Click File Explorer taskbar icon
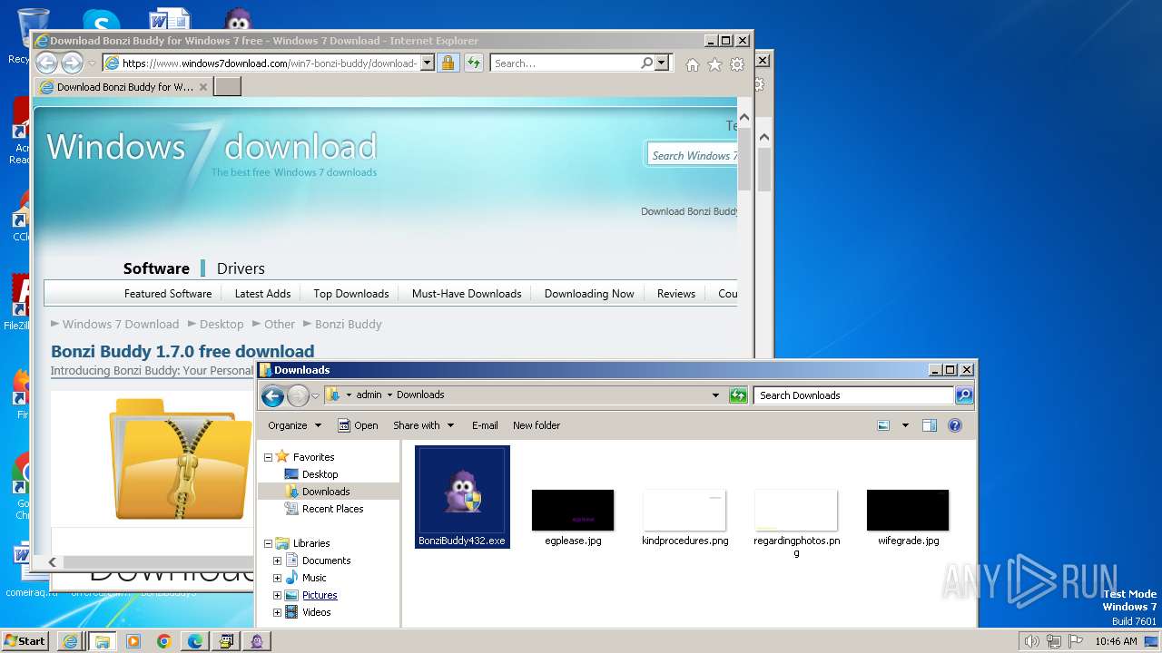 click(x=102, y=641)
